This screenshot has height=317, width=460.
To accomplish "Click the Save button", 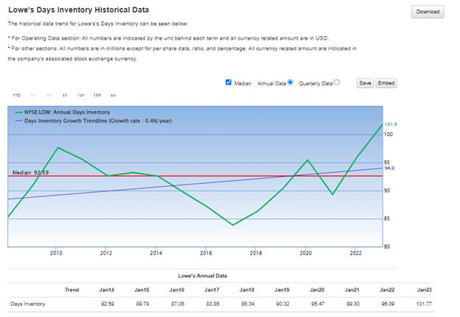I will 365,83.
